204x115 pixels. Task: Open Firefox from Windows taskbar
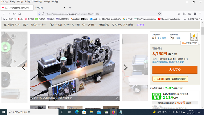(114, 112)
